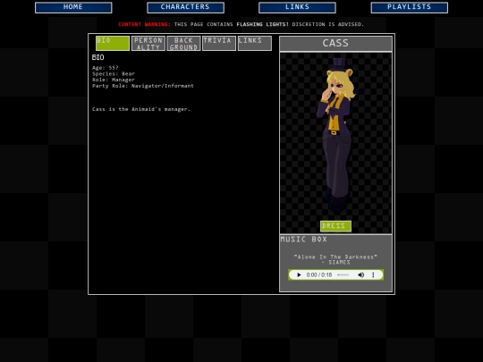Click the 'Species: Bear' line
The height and width of the screenshot is (362, 483).
click(114, 74)
